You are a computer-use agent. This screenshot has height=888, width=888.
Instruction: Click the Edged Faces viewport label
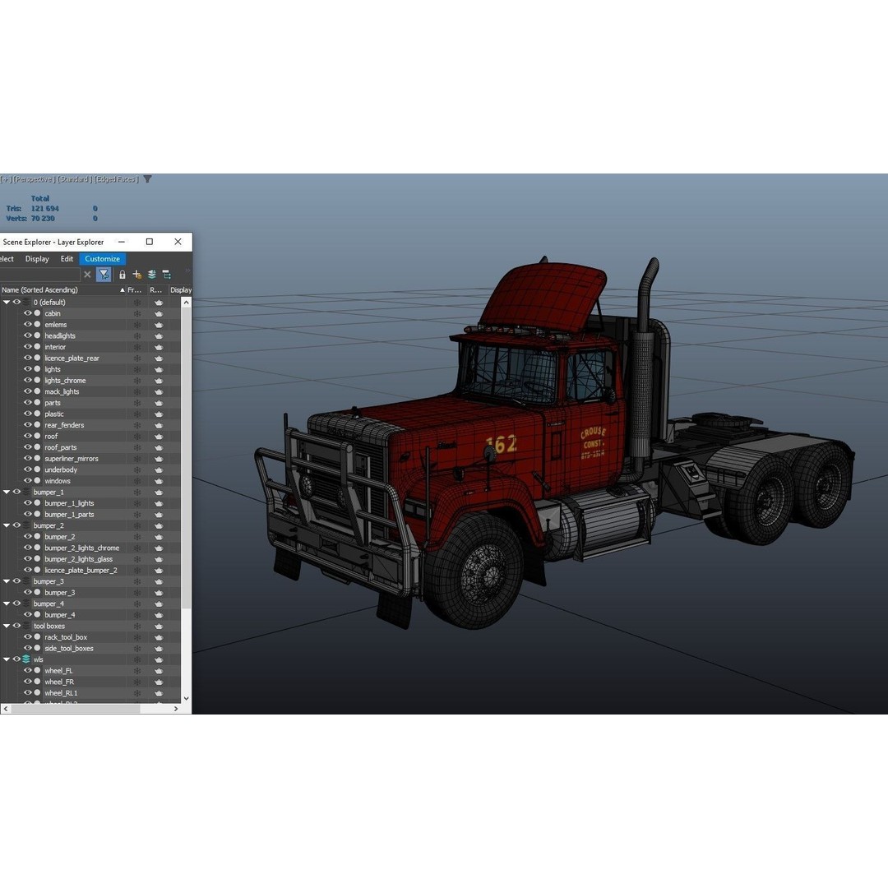tap(116, 179)
